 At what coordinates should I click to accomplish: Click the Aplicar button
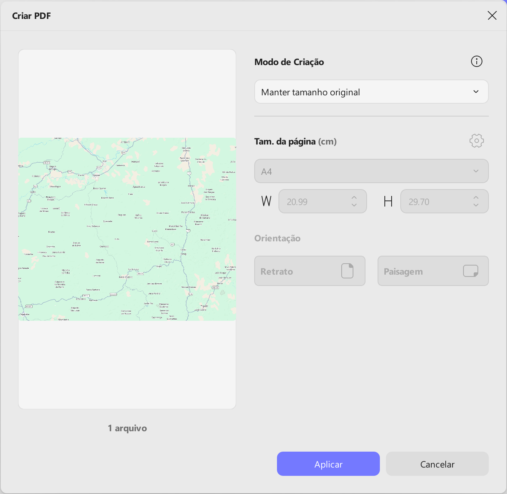[328, 464]
